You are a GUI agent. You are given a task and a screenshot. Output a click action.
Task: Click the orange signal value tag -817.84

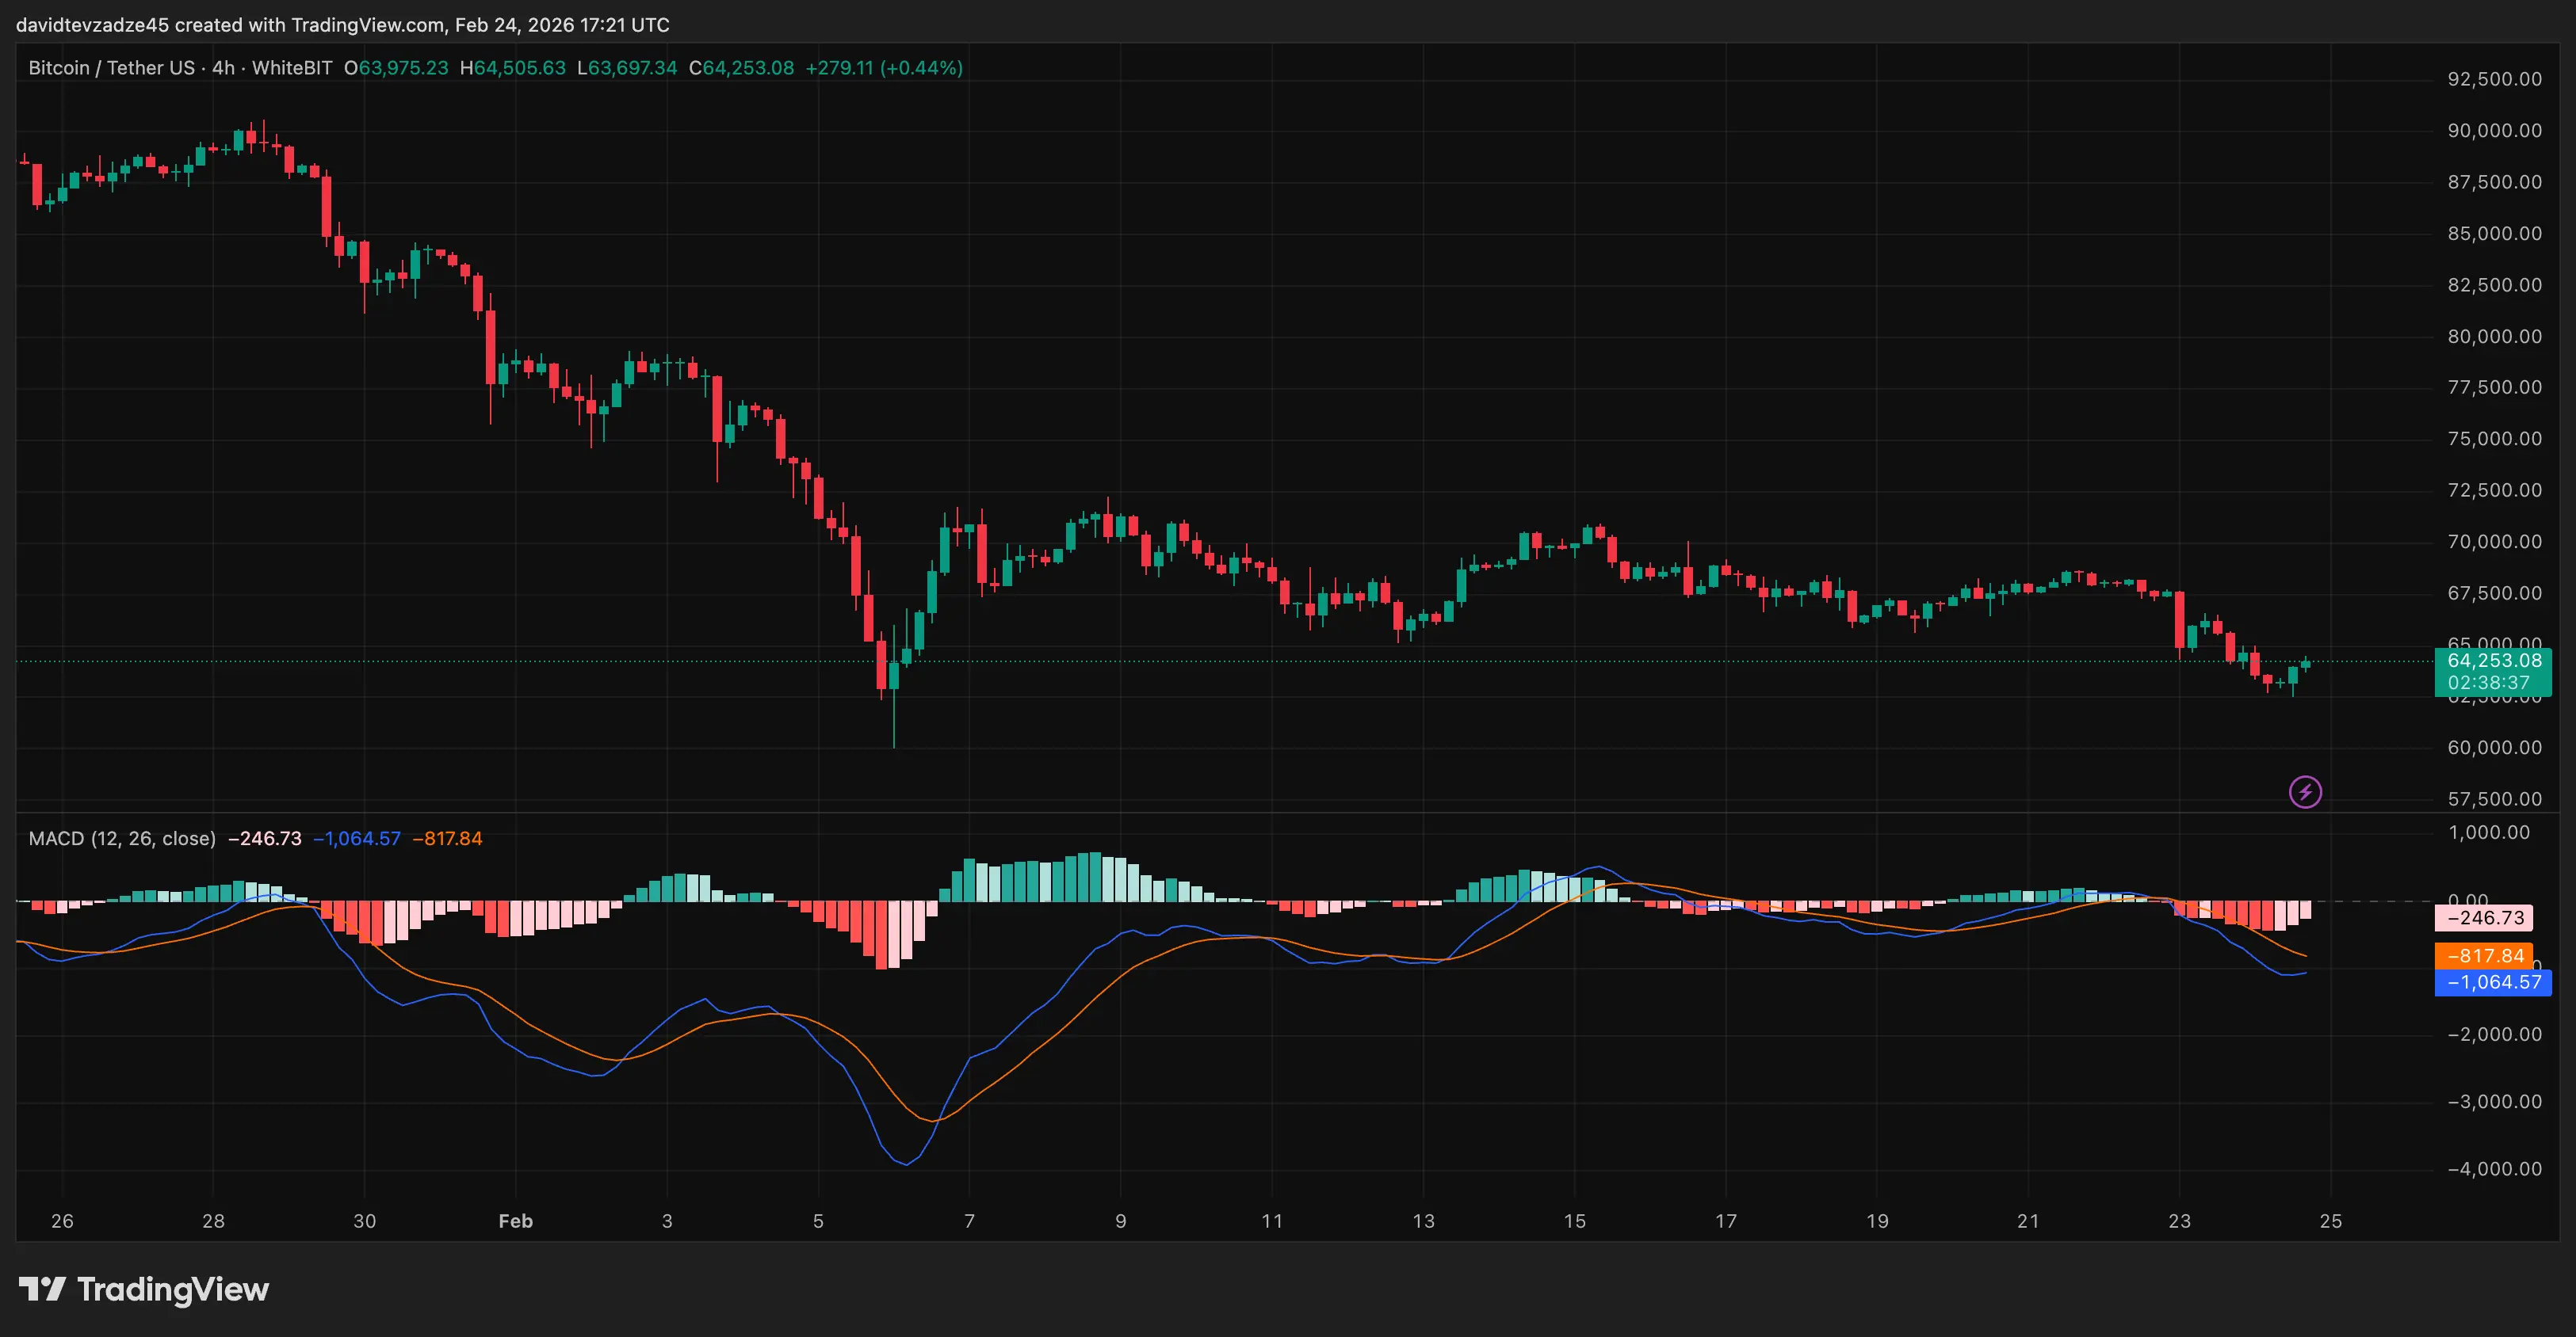[2484, 955]
